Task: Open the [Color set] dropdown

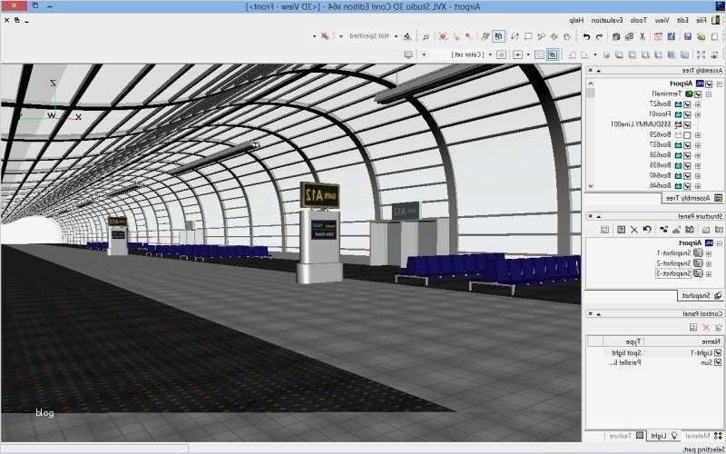Action: tap(424, 54)
